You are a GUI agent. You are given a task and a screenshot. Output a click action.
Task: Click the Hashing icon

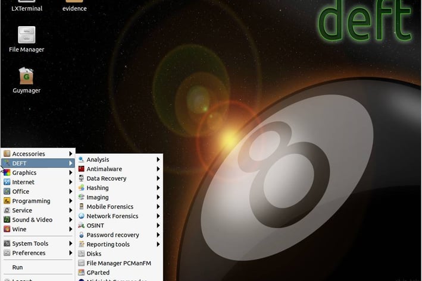[82, 188]
